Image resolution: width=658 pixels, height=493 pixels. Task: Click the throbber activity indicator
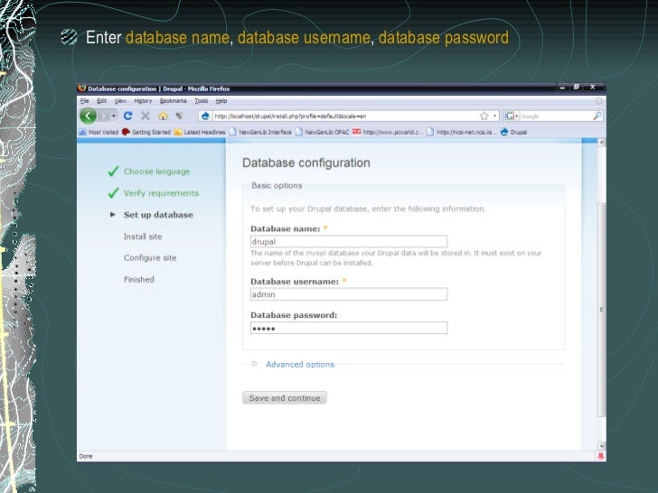(x=599, y=101)
